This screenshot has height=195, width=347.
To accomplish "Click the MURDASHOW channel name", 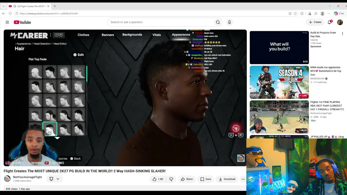I will 317,79.
